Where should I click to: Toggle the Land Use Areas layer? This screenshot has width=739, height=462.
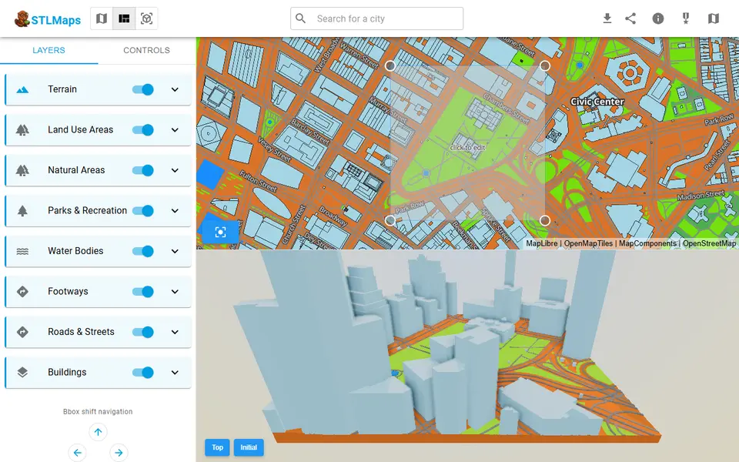tap(143, 129)
